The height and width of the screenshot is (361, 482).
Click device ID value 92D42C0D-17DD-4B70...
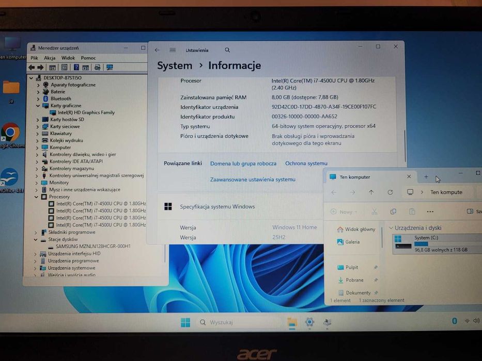pyautogui.click(x=324, y=107)
